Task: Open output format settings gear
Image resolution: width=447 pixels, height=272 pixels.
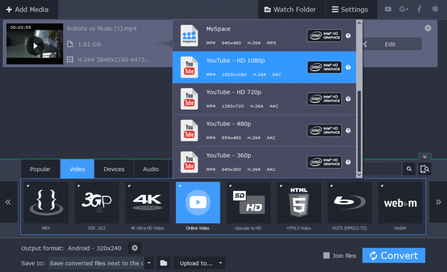Action: point(134,248)
